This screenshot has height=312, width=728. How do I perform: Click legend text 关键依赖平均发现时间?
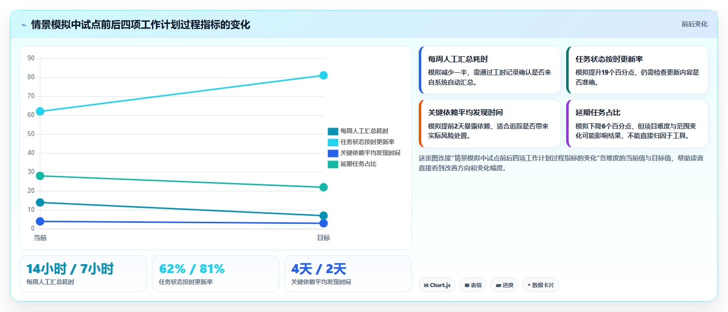[370, 154]
